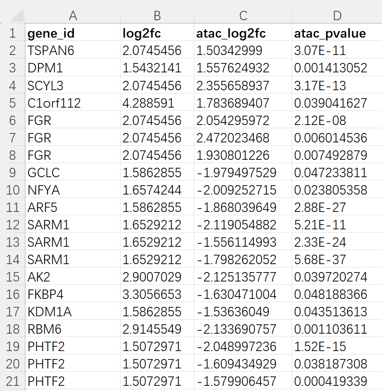
Task: Select the entire column C header
Action: pyautogui.click(x=243, y=16)
